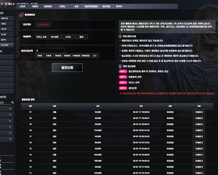Click the 670,000 amount cell
The height and width of the screenshot is (175, 218).
tap(98, 155)
